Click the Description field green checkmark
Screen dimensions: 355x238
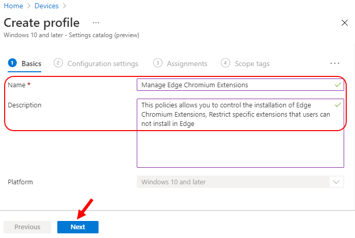click(x=338, y=105)
